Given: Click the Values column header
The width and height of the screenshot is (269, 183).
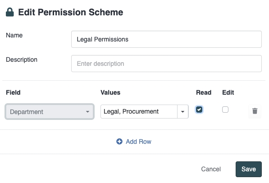Looking at the screenshot, I should pyautogui.click(x=110, y=92).
